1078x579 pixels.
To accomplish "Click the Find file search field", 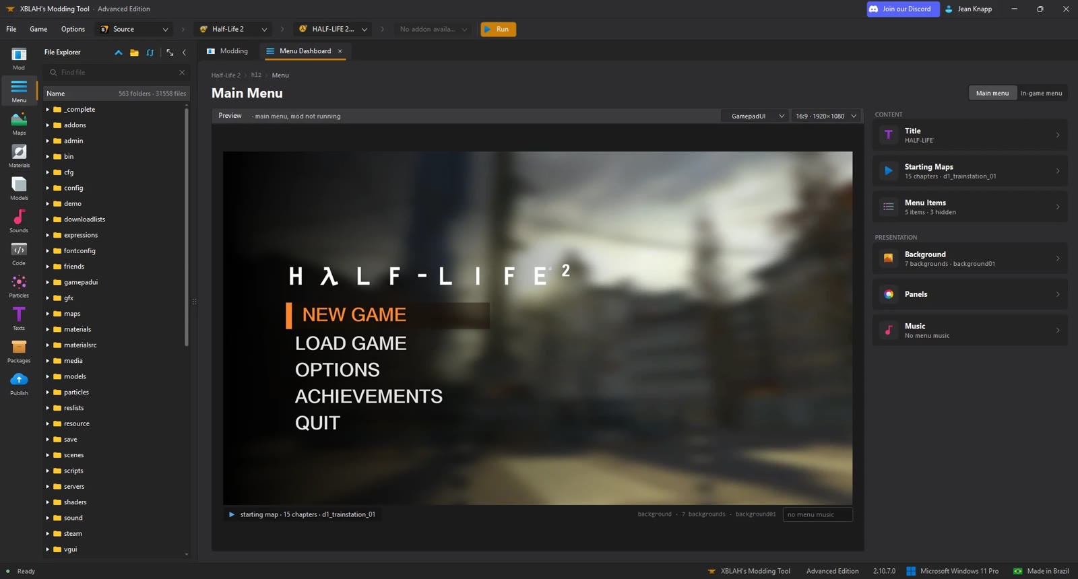I will 116,72.
